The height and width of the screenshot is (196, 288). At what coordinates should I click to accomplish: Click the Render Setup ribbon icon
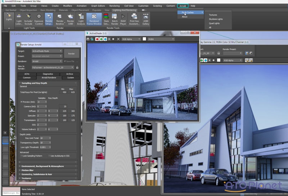point(49,19)
